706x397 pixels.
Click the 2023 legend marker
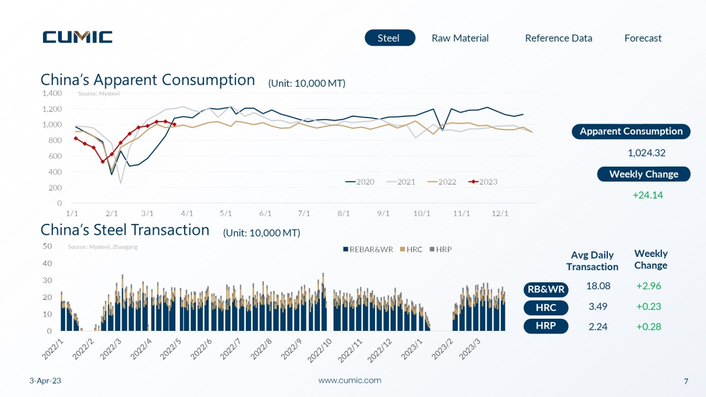pos(473,181)
